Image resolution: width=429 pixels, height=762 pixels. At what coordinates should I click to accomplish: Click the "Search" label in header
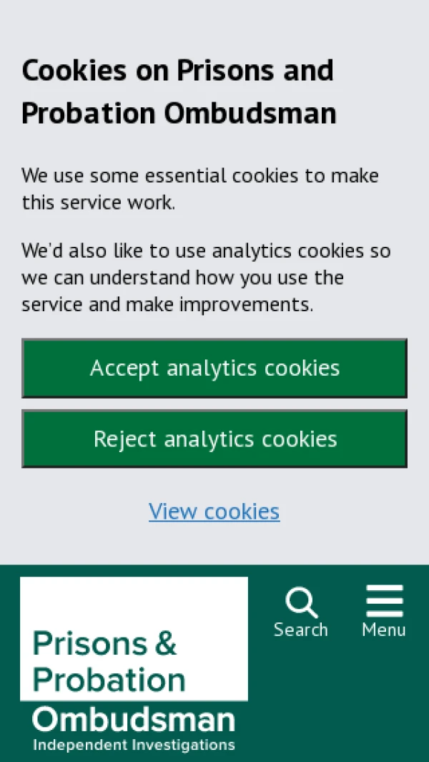[301, 630]
